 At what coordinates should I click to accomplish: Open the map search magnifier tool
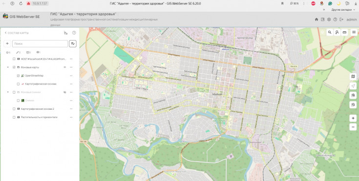[330, 32]
